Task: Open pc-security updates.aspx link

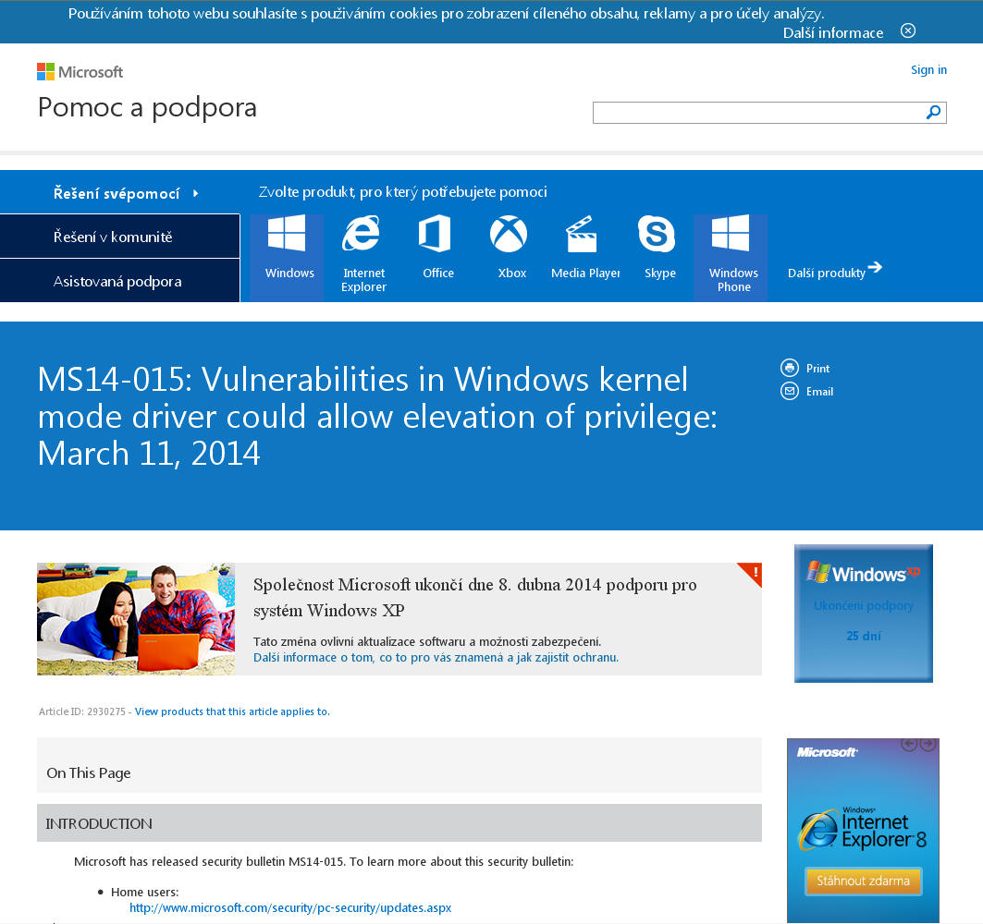Action: (290, 907)
